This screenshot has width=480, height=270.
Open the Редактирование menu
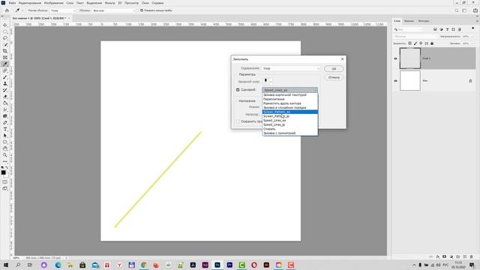click(x=30, y=3)
